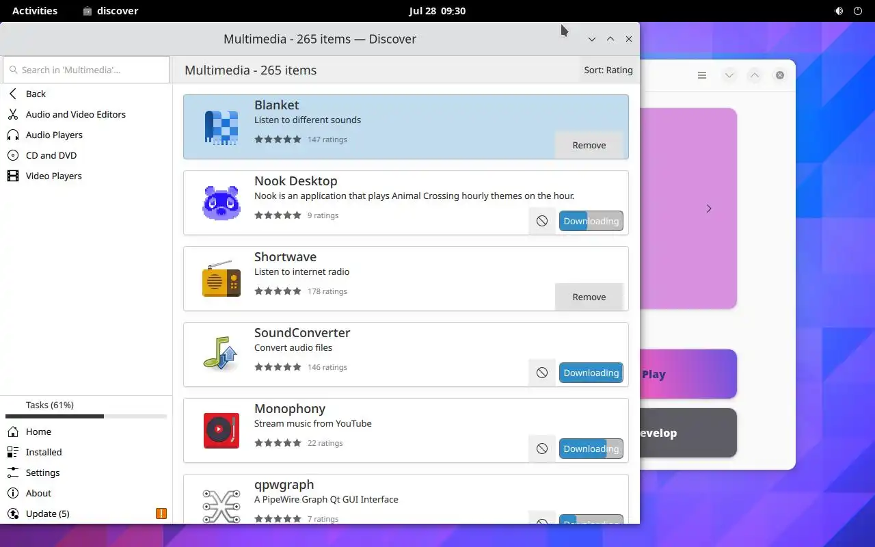This screenshot has width=875, height=547.
Task: Click the Discover window's down chevron button
Action: (592, 39)
